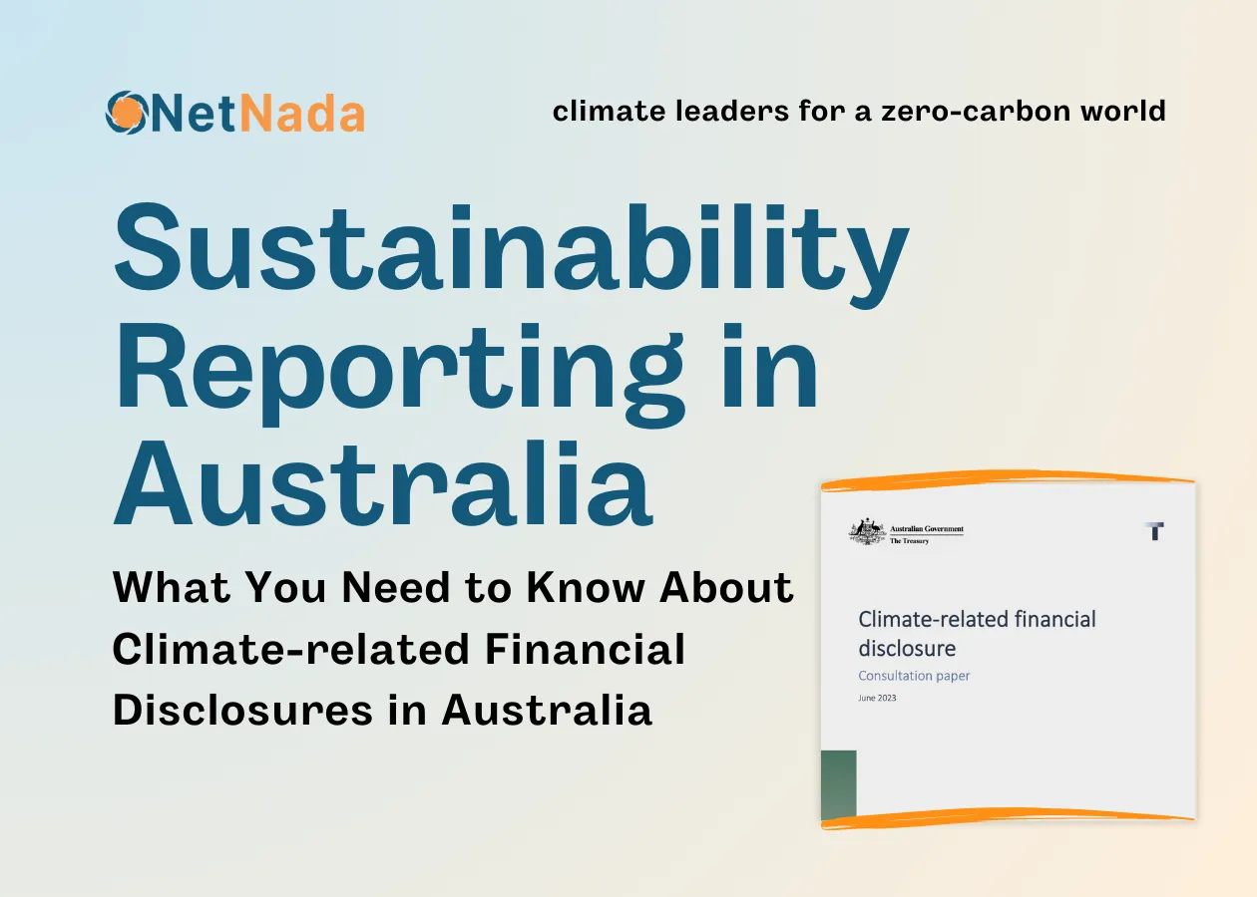Screen dimensions: 1257x897
Task: Click the kangaroo side of the coat of arms
Action: [x=859, y=528]
